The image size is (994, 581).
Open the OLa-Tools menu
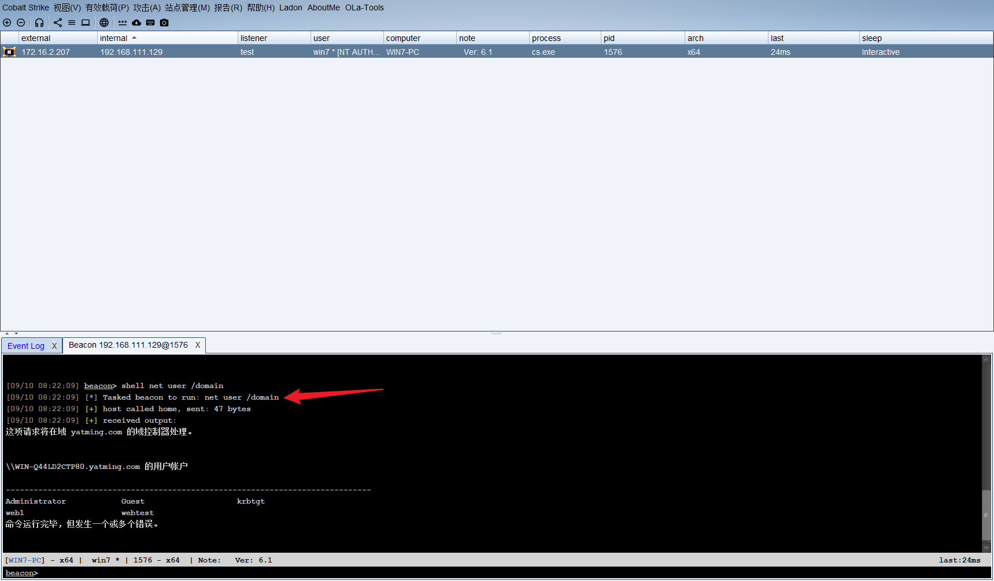pyautogui.click(x=365, y=8)
